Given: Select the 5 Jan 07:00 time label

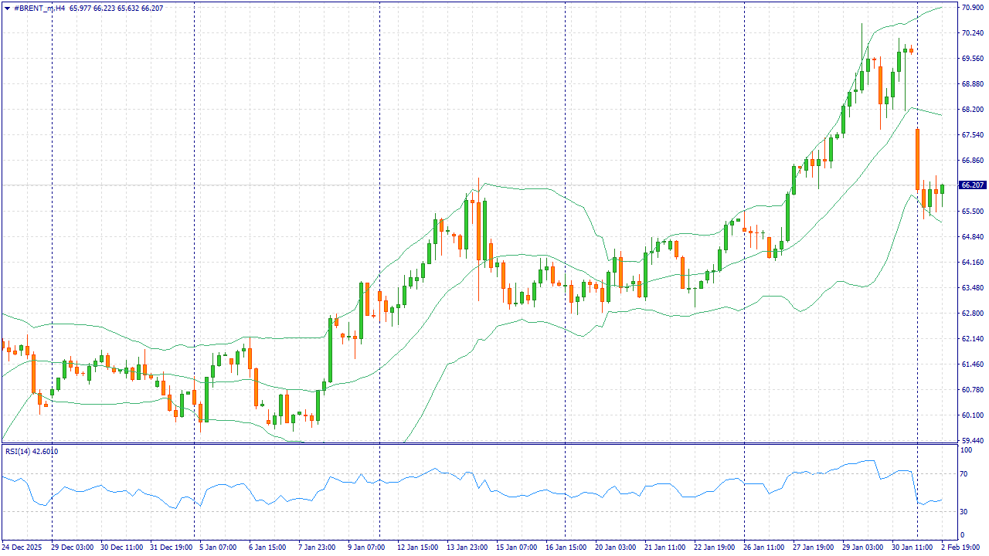Looking at the screenshot, I should tap(218, 548).
